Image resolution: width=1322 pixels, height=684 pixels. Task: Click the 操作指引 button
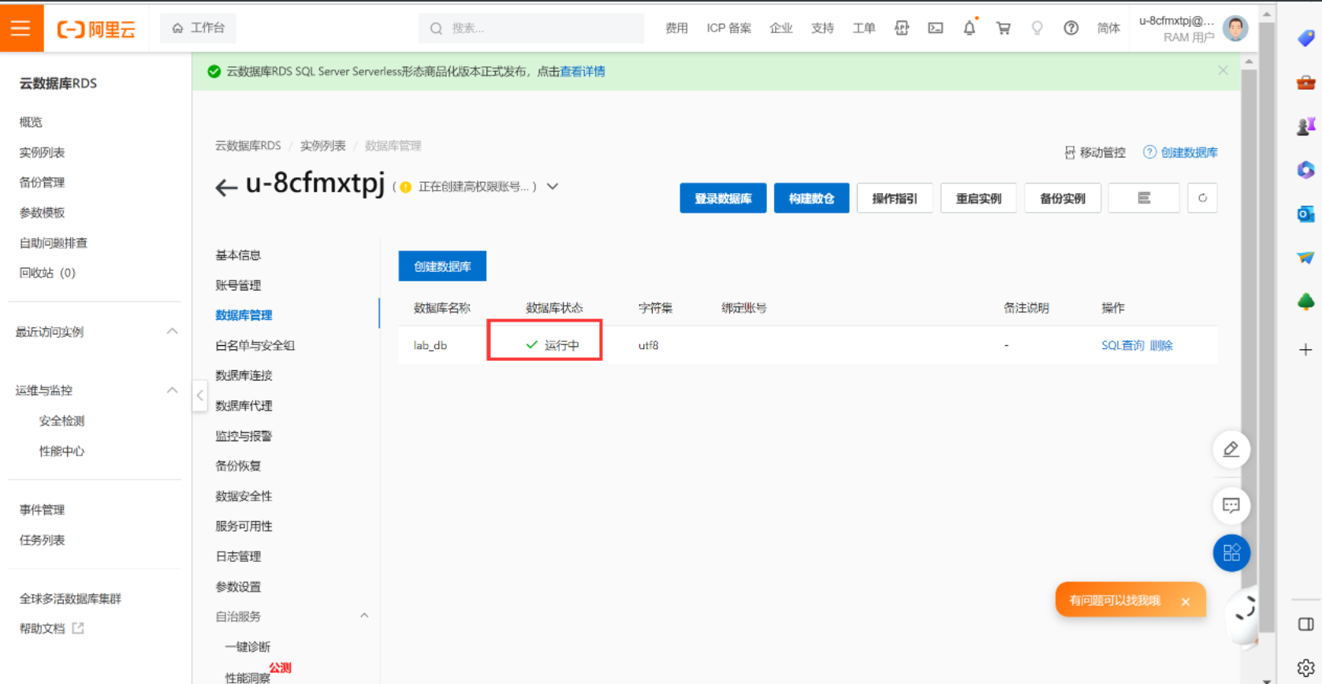(895, 198)
